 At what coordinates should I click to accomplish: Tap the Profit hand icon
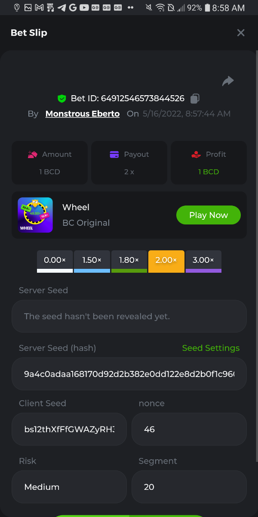197,154
